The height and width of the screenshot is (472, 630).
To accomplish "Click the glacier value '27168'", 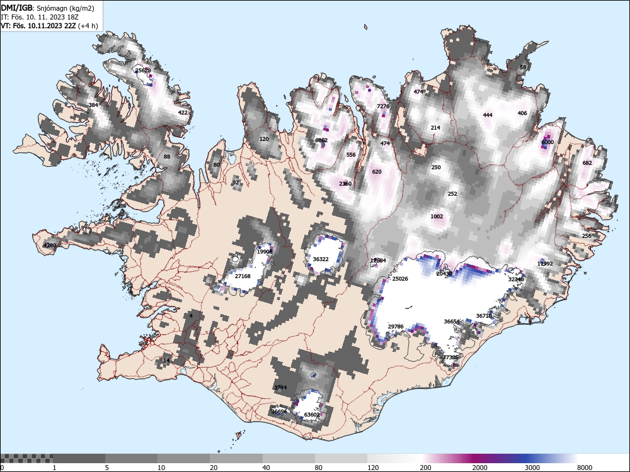I will 243,276.
